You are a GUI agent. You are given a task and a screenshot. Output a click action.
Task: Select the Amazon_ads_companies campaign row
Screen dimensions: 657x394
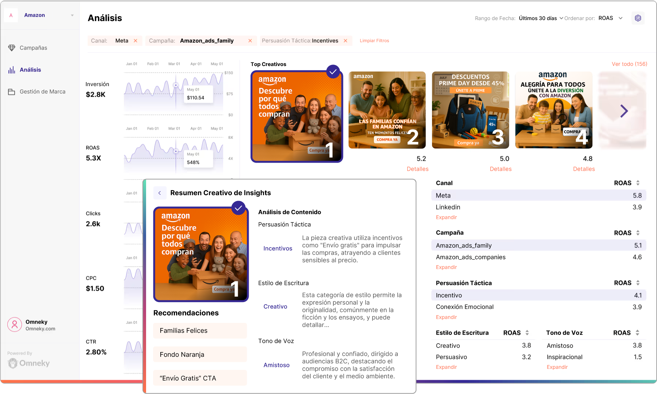tap(539, 257)
